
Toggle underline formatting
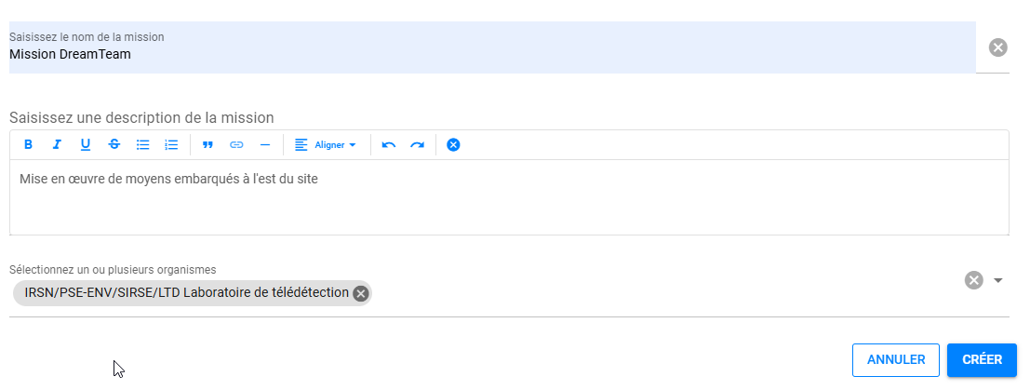click(86, 144)
